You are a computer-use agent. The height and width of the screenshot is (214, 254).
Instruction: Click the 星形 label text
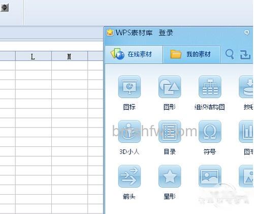coord(170,197)
